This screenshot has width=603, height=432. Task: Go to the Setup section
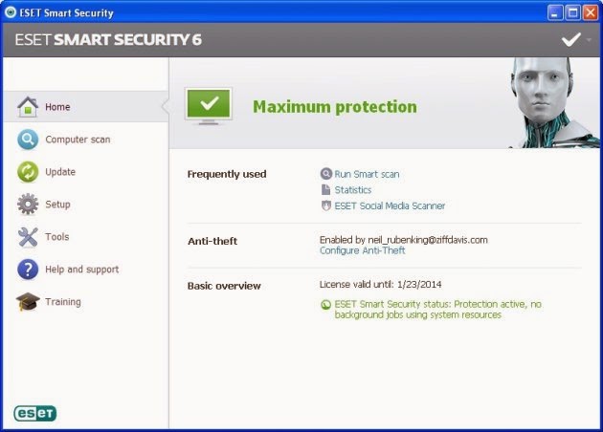[57, 205]
